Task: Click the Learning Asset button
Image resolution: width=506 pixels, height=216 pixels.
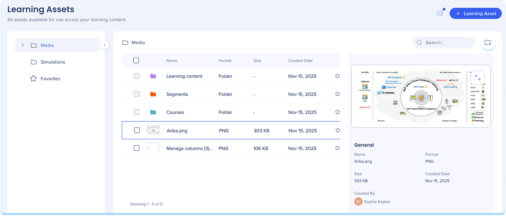Action: pyautogui.click(x=475, y=14)
